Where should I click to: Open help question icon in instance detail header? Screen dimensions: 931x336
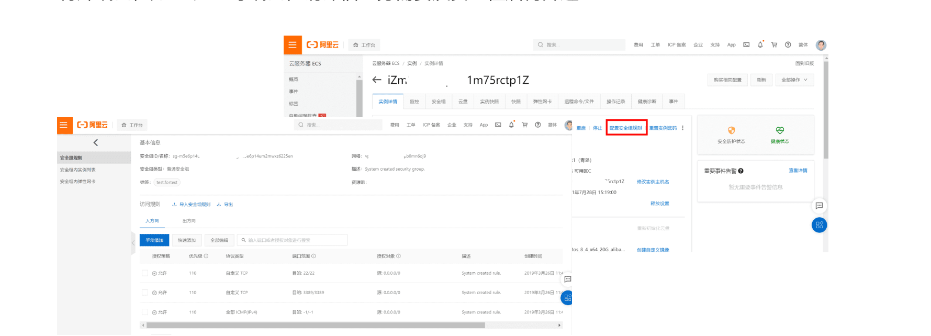[788, 45]
